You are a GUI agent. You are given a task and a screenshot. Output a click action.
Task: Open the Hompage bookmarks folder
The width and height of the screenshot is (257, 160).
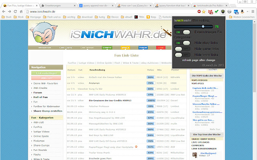[x=33, y=17]
